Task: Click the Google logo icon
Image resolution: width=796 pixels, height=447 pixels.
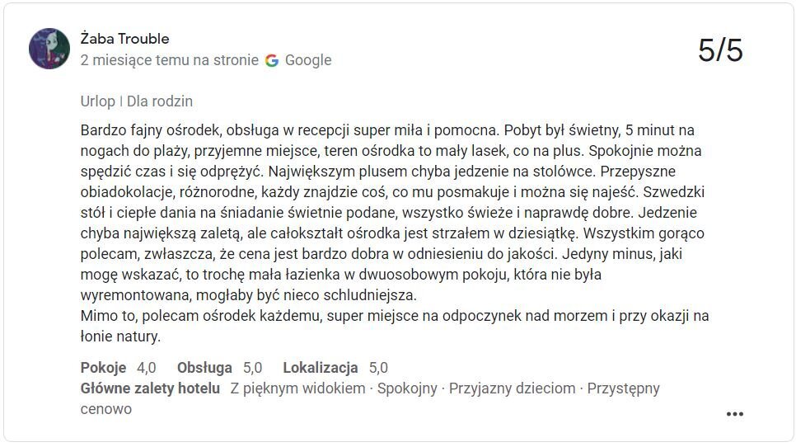Action: [x=272, y=60]
